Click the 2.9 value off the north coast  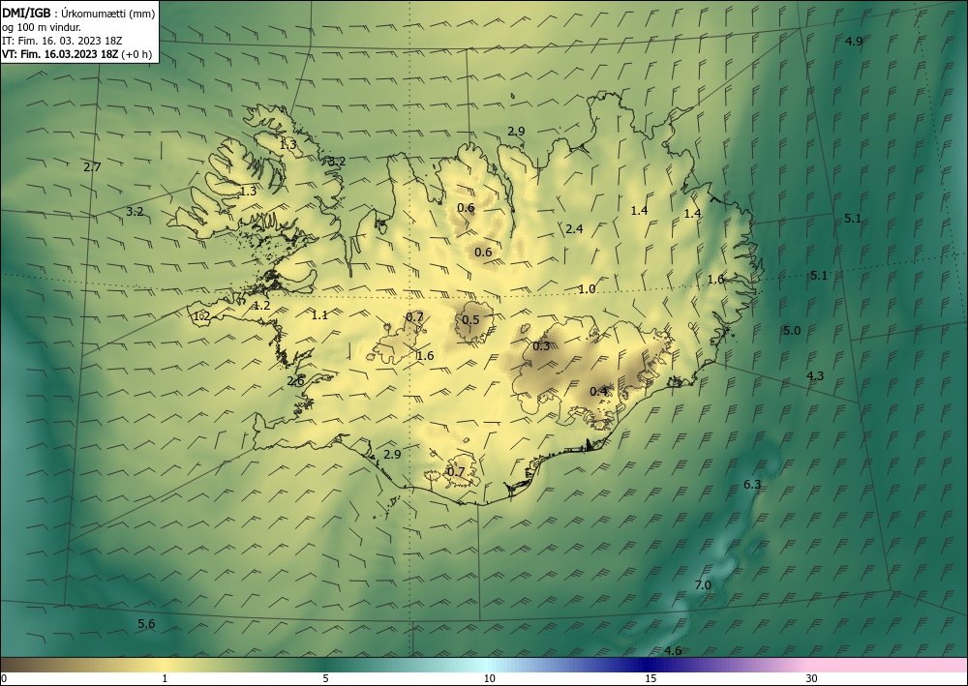click(516, 131)
